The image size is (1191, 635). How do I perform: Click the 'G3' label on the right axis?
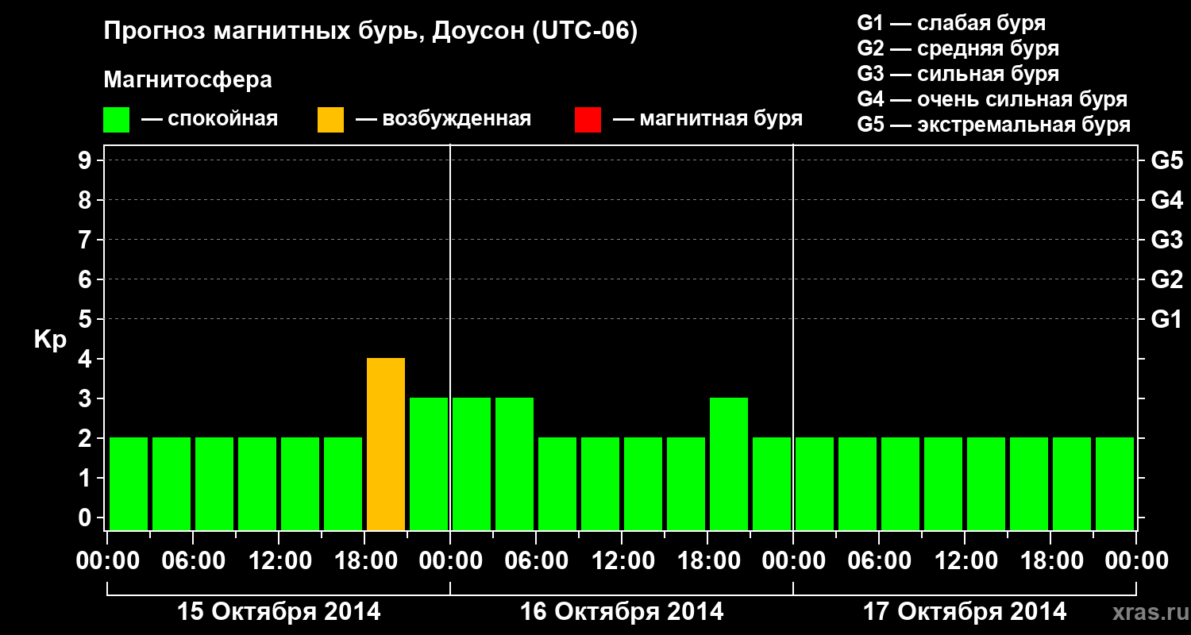tap(1166, 240)
